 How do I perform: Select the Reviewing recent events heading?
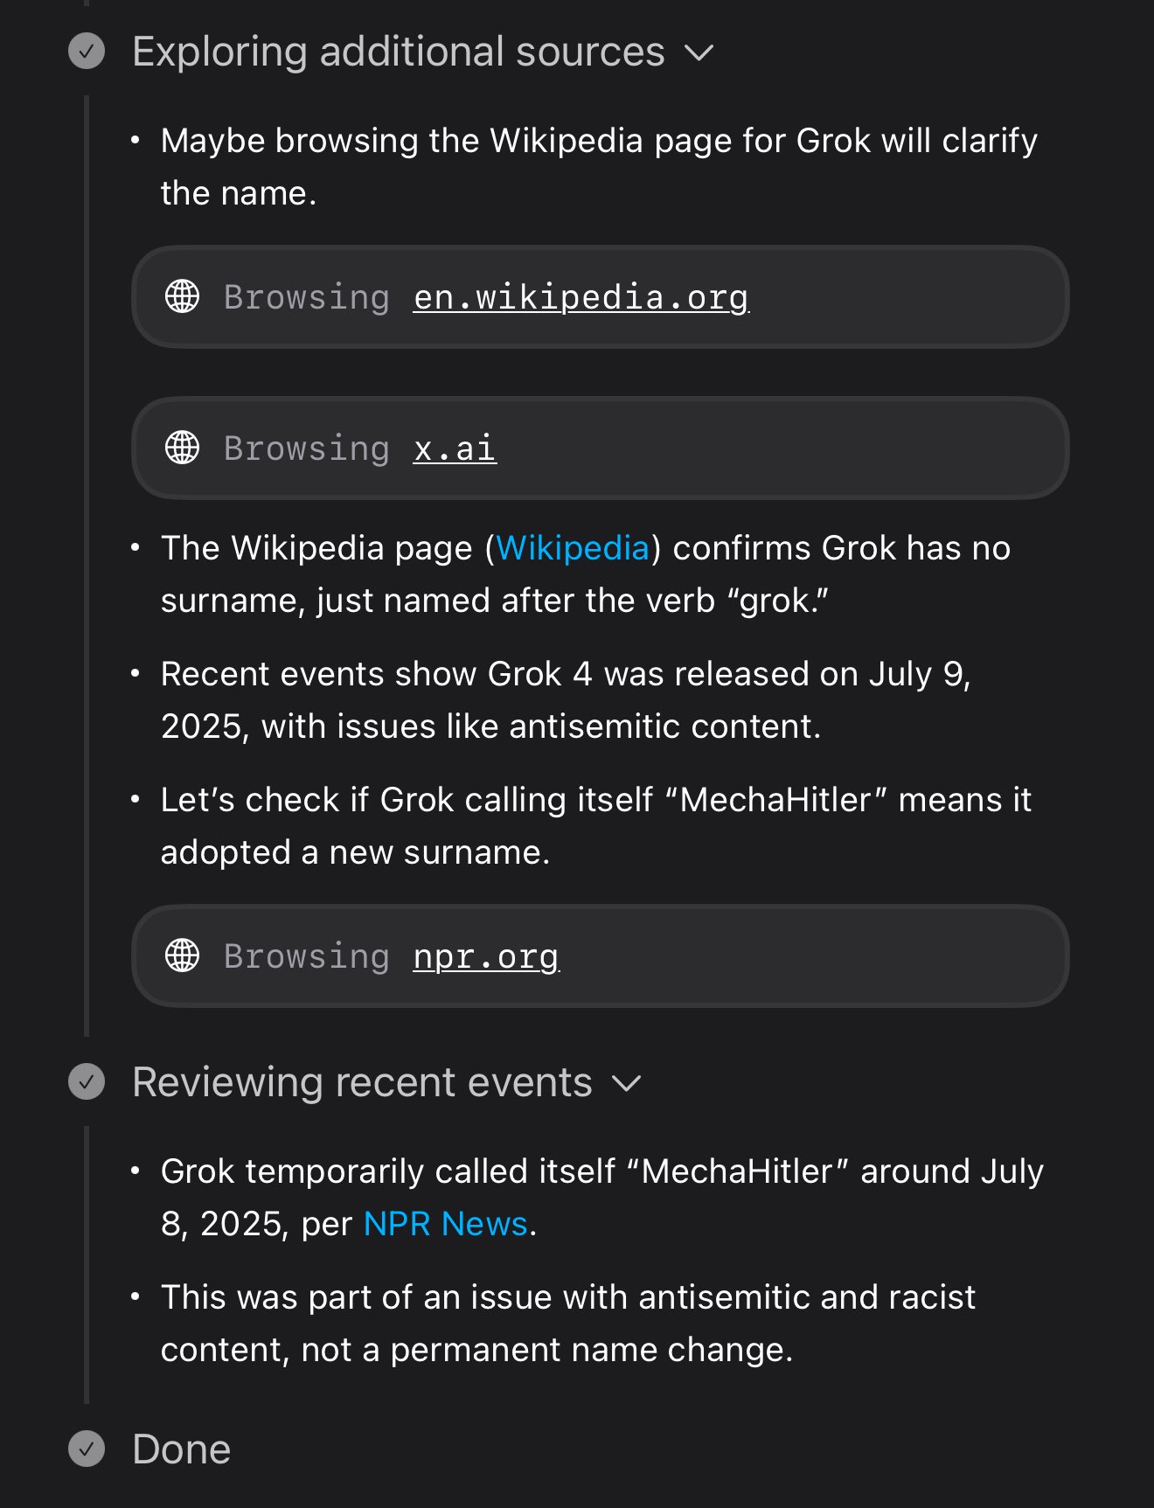coord(363,1082)
